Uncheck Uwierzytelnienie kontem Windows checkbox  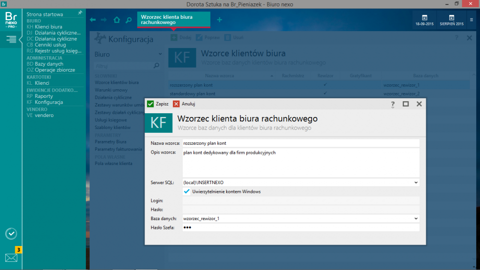[x=187, y=191]
